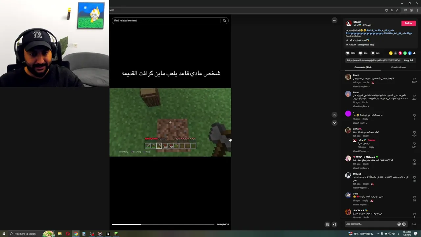Like C418's comment with 28 likes
421x237 pixels.
pos(414,197)
